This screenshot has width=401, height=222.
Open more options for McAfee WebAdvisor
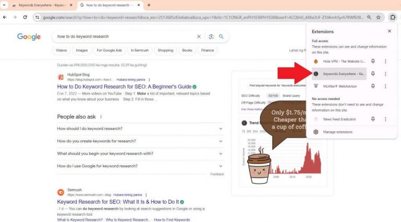(385, 87)
